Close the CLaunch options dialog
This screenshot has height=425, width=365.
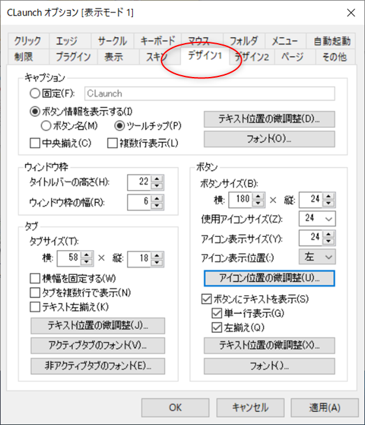(x=351, y=12)
